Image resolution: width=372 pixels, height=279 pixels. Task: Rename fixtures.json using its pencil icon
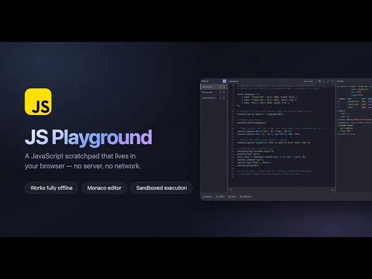click(x=220, y=92)
